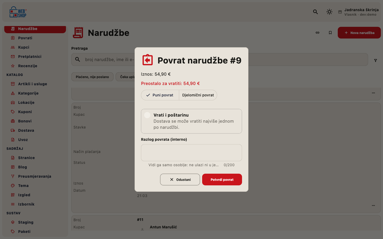Go to Kupci in the sidebar
The width and height of the screenshot is (383, 239).
35,47
